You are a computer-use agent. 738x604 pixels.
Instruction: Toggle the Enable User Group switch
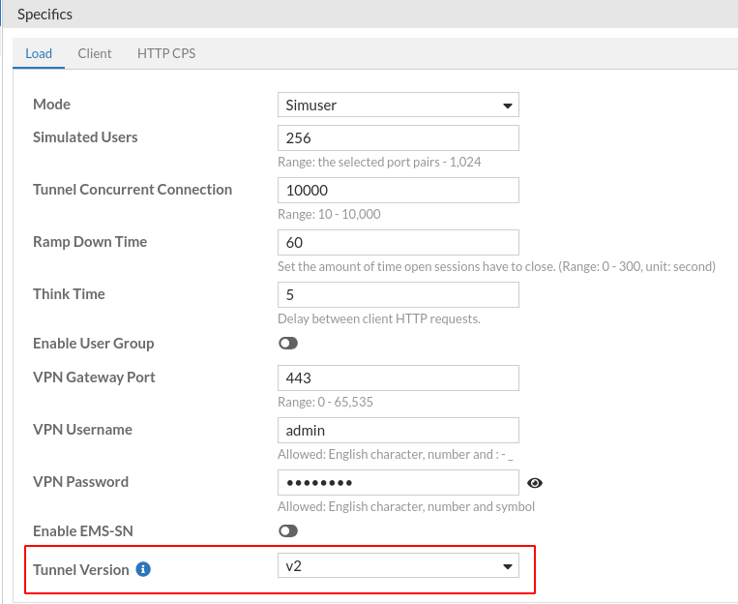point(287,344)
